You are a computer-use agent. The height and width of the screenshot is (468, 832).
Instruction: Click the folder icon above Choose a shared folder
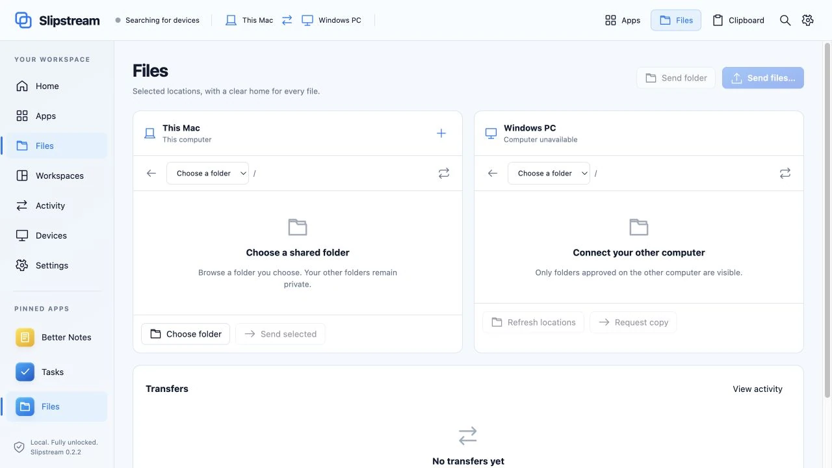[x=298, y=227]
